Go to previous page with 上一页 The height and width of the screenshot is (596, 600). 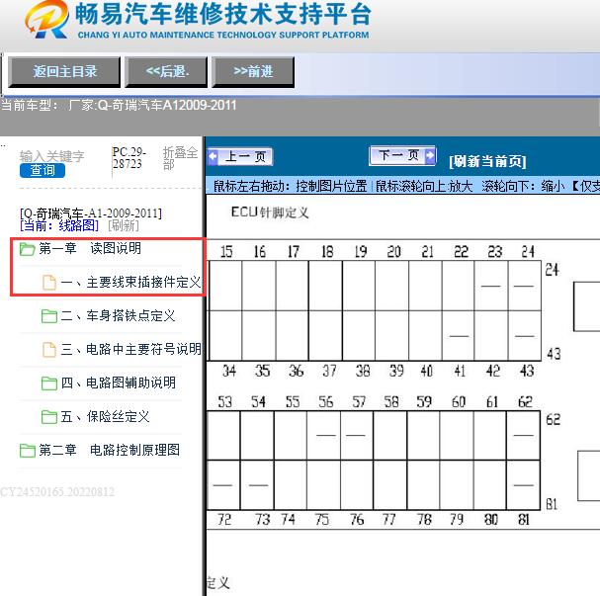(x=240, y=157)
